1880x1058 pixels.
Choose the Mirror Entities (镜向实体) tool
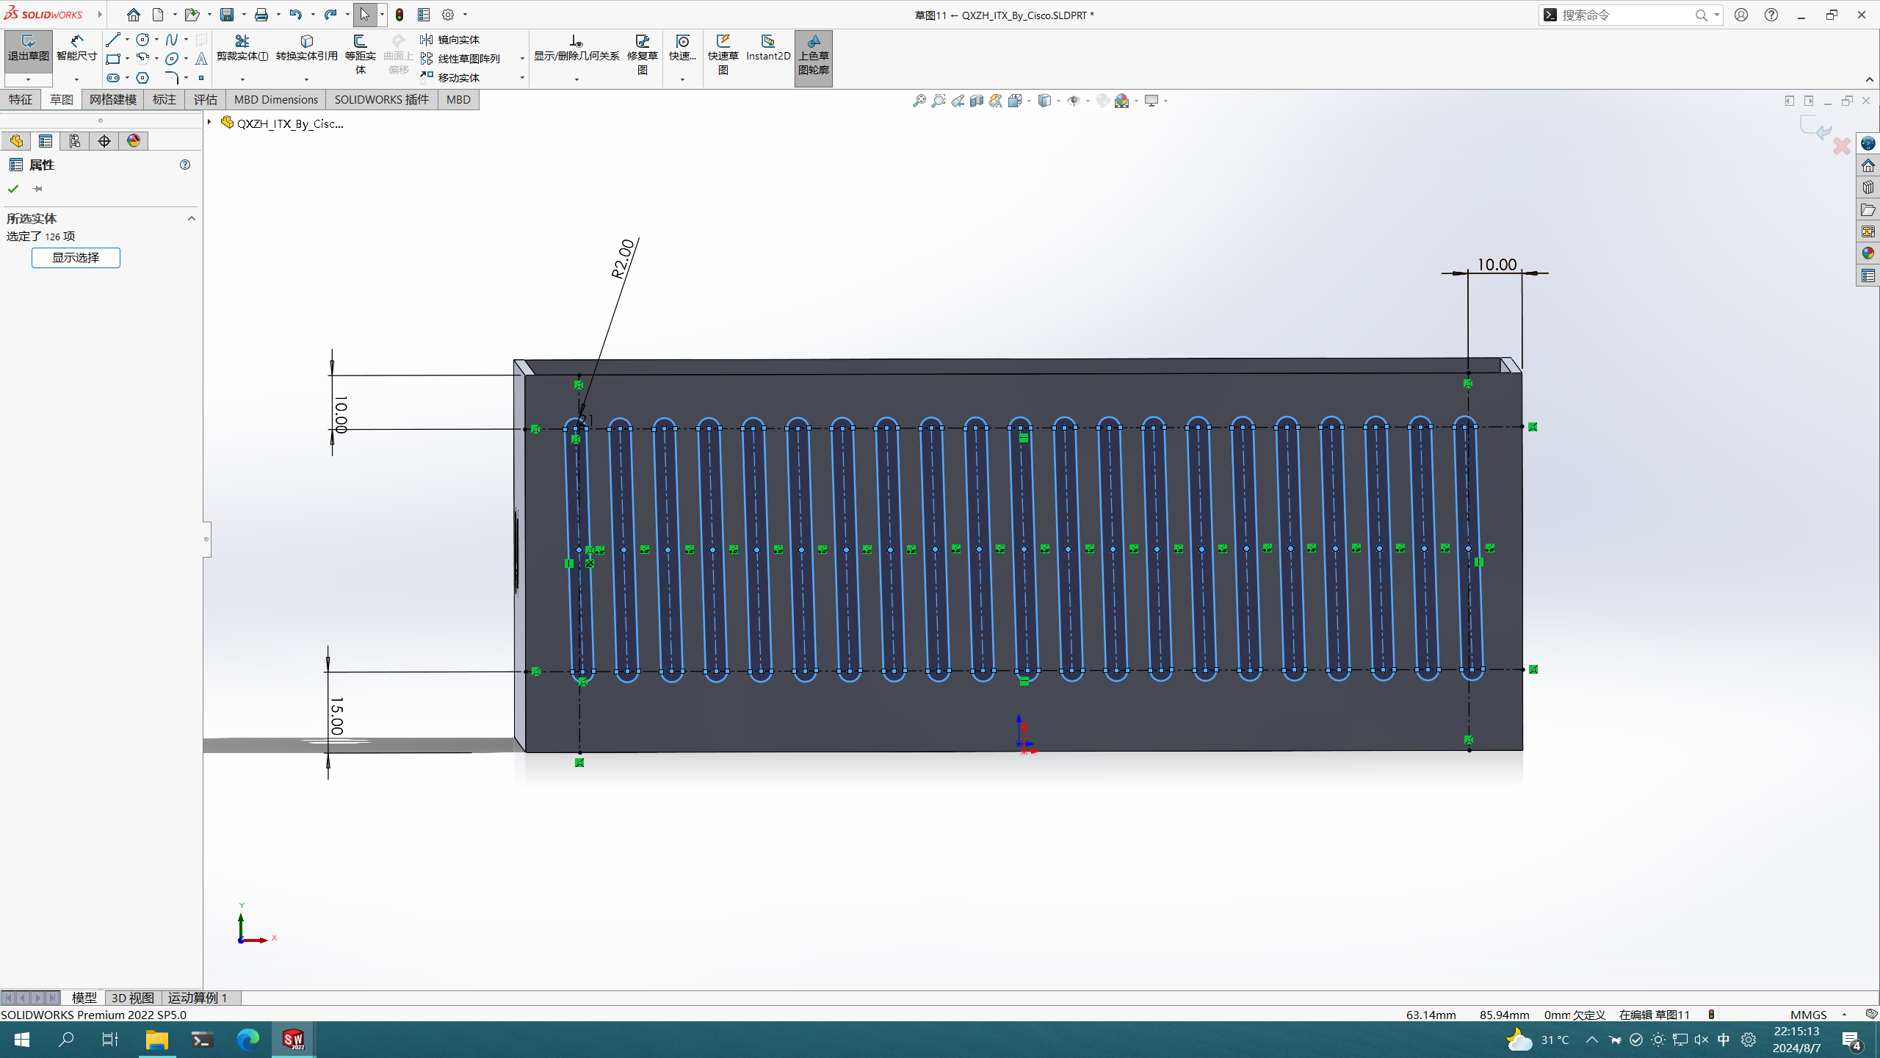click(x=450, y=40)
